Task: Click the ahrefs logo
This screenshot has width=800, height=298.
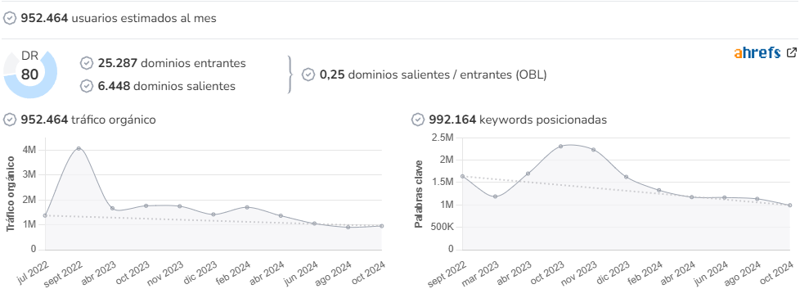Action: [757, 52]
